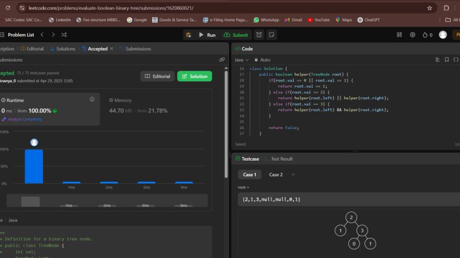Run the code

coord(208,35)
